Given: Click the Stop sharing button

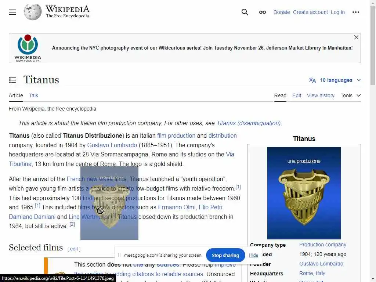Looking at the screenshot, I should click(225, 256).
